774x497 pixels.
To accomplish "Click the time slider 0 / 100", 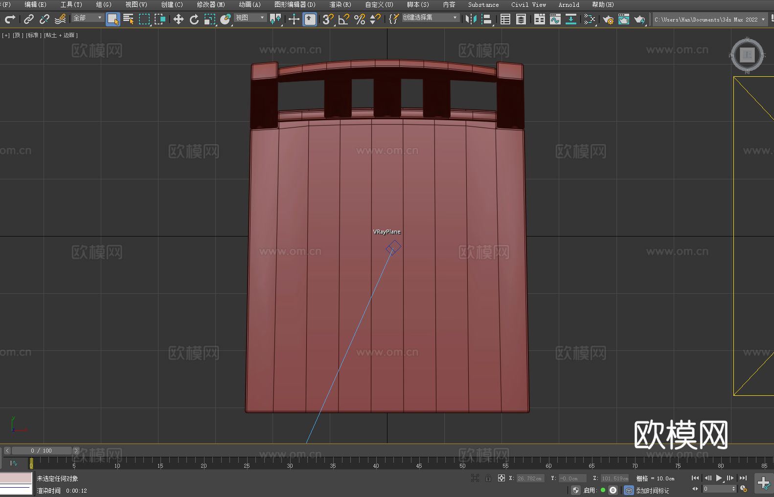I will (x=42, y=451).
